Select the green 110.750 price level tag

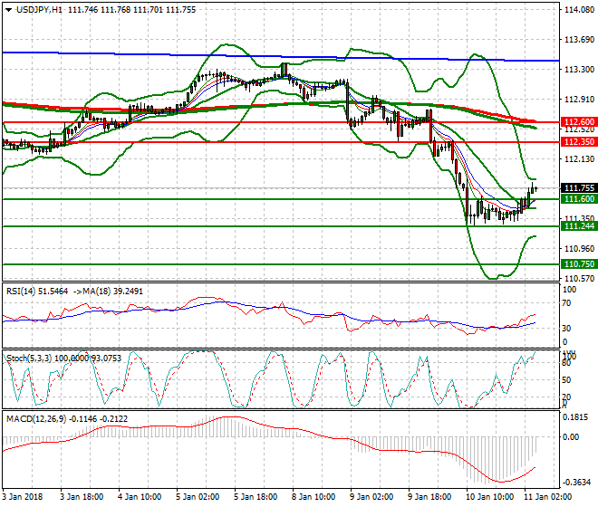[578, 264]
